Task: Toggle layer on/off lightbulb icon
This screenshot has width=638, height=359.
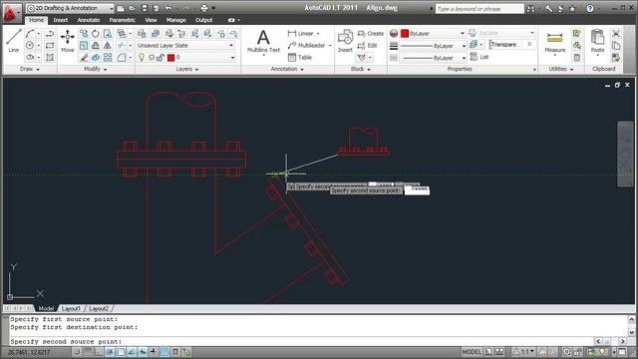Action: [142, 58]
